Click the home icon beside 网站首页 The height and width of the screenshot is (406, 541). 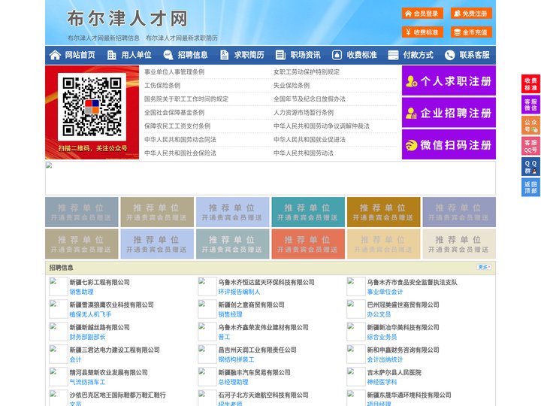(x=55, y=55)
